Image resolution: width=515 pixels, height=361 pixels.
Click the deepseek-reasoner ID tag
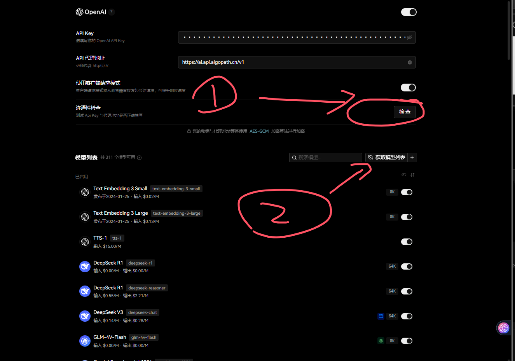(x=147, y=288)
